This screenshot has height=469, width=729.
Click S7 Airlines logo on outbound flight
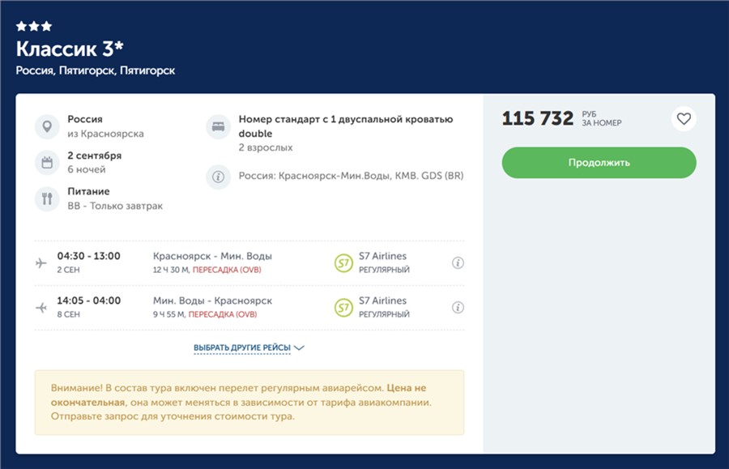point(343,262)
